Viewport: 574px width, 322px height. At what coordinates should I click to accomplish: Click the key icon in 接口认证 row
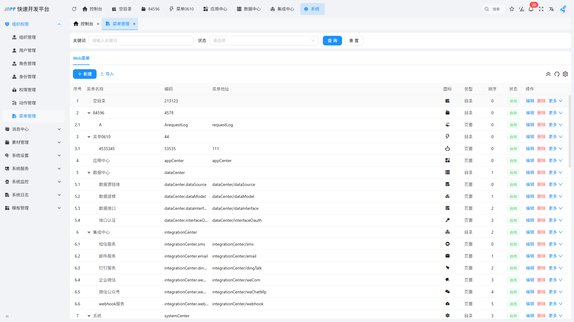click(x=448, y=220)
